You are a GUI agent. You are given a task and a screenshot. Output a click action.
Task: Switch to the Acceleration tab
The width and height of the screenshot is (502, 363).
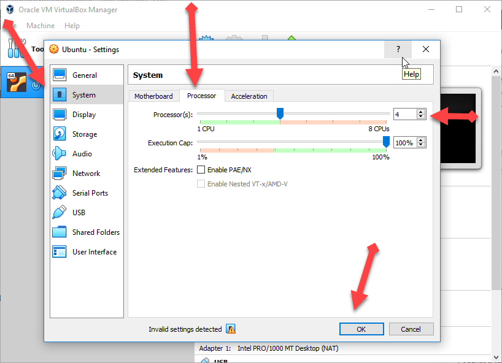coord(249,96)
